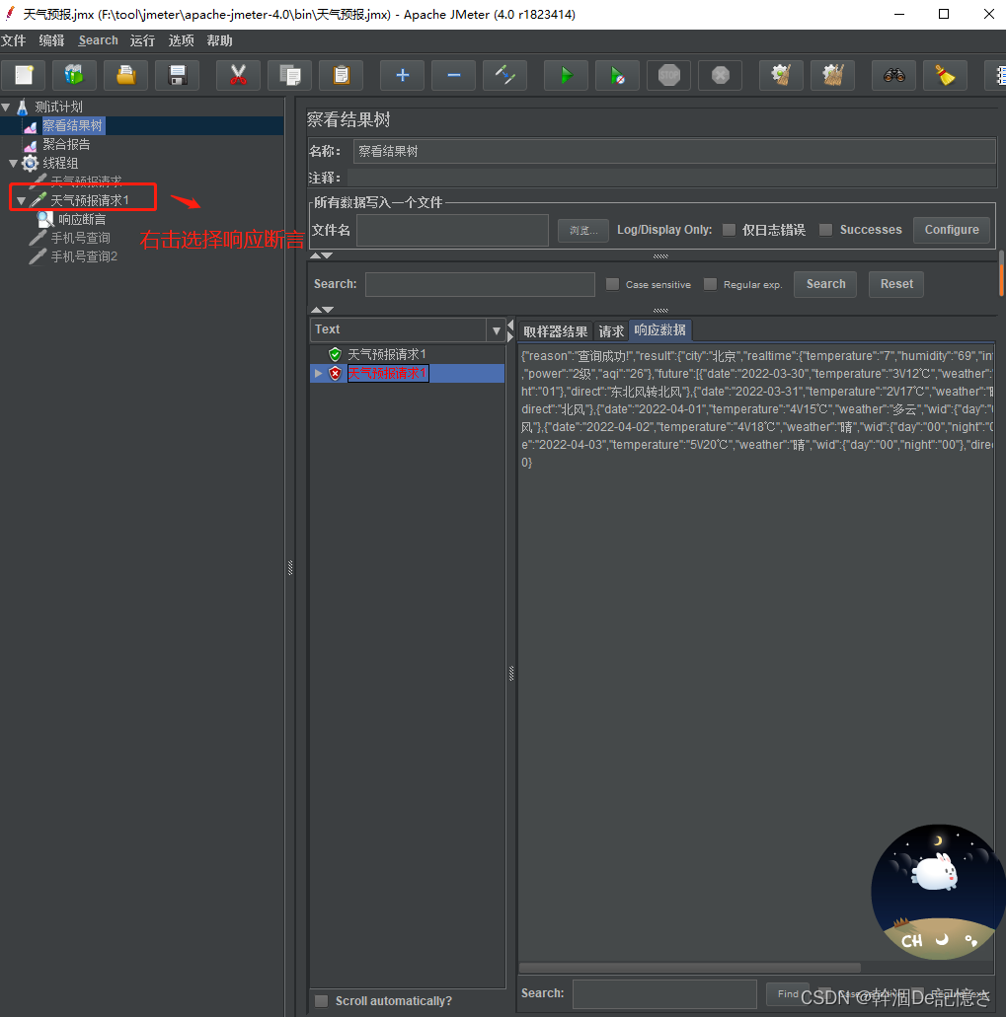Toggle Scroll automatically? checkbox
The width and height of the screenshot is (1006, 1017).
pos(321,1001)
